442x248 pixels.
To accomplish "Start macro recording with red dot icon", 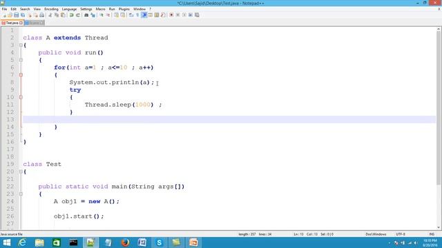I will tap(171, 15).
